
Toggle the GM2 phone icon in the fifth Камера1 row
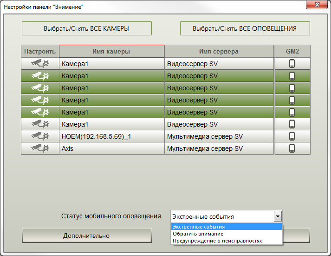click(292, 112)
